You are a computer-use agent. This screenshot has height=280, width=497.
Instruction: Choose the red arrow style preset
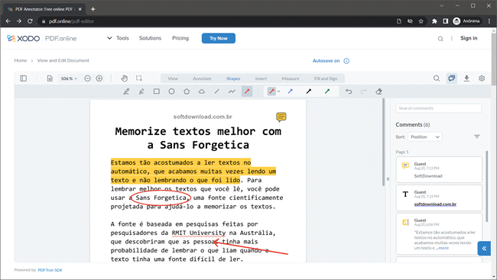tap(271, 92)
